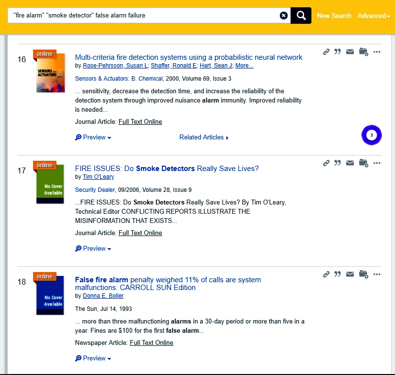Viewport: 395px width, 375px height.
Task: Expand Related Articles for result 16
Action: click(204, 137)
